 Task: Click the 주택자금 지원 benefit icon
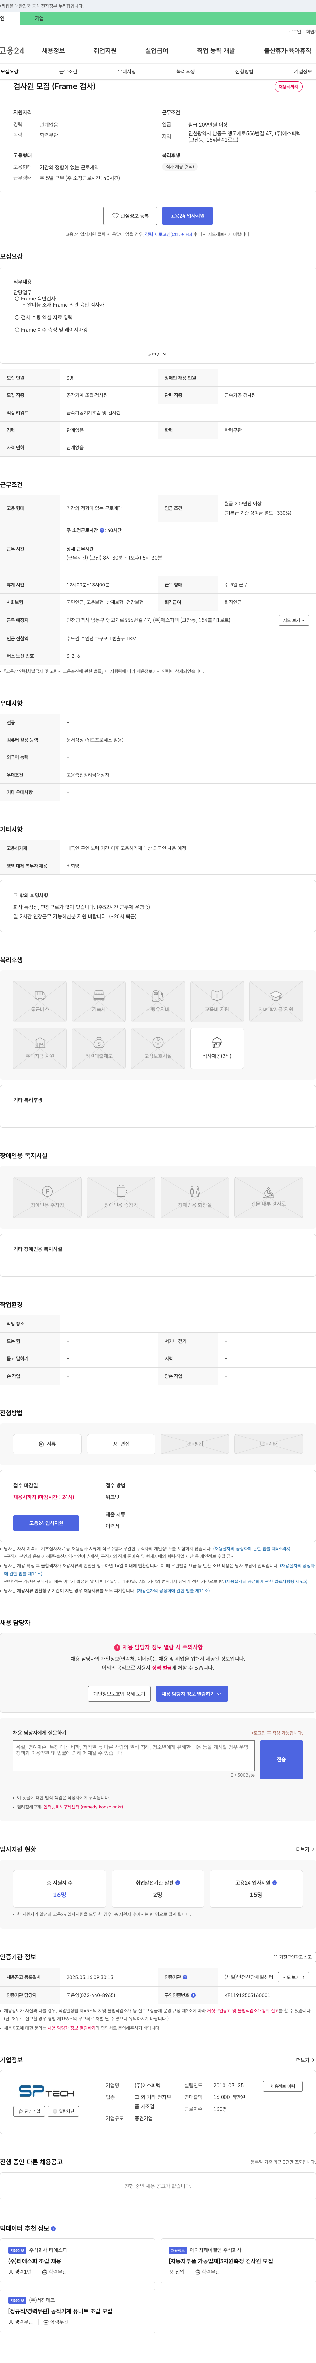[39, 1048]
